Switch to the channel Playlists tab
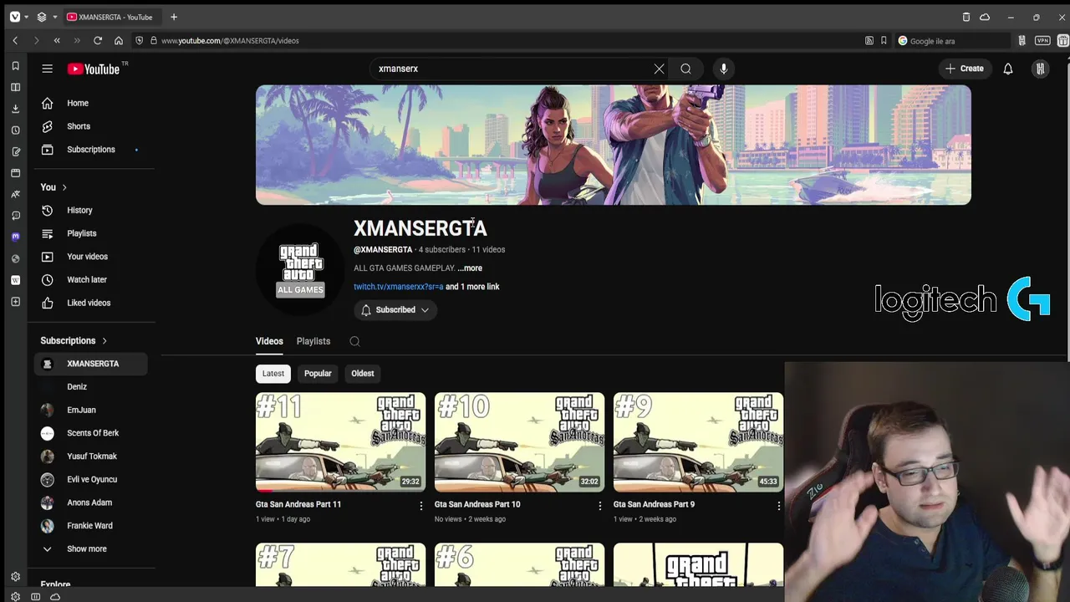Viewport: 1070px width, 602px height. (313, 341)
